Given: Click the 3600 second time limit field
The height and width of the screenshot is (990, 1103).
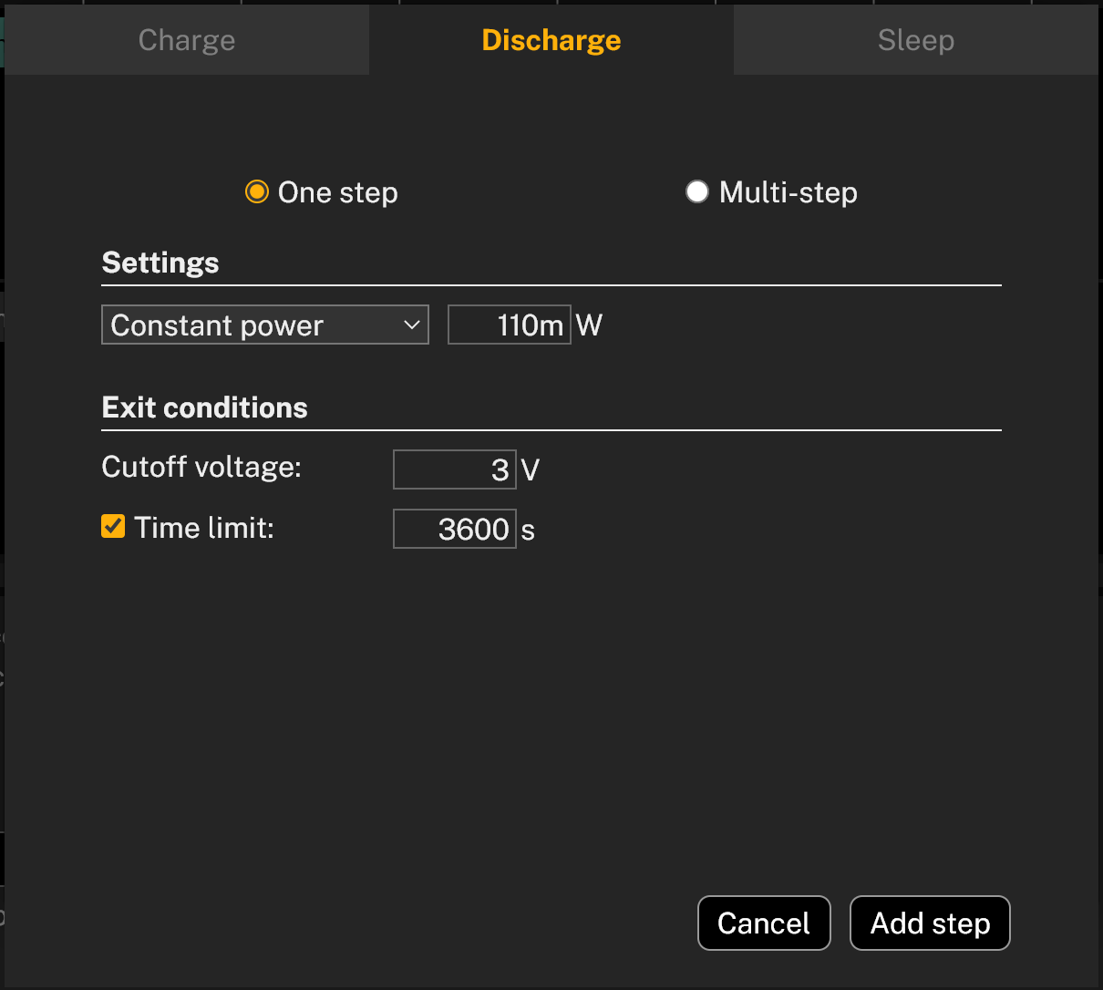Looking at the screenshot, I should 454,529.
